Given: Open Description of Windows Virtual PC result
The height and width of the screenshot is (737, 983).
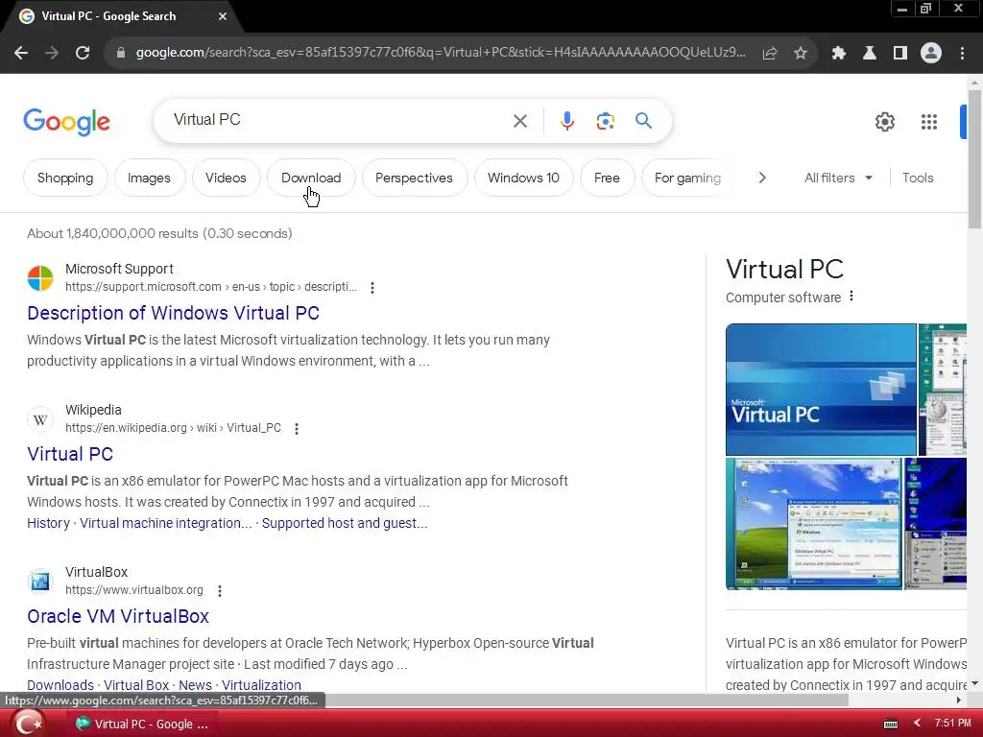Looking at the screenshot, I should (173, 313).
